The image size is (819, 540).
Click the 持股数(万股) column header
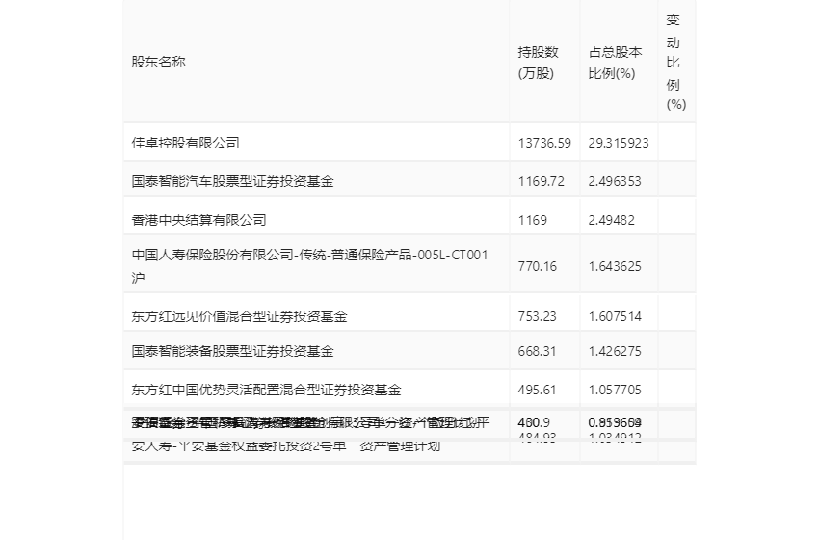(538, 63)
